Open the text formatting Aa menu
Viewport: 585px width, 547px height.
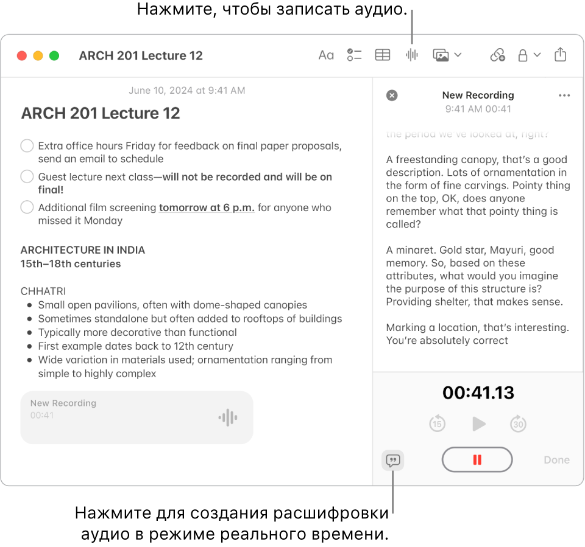click(x=326, y=55)
